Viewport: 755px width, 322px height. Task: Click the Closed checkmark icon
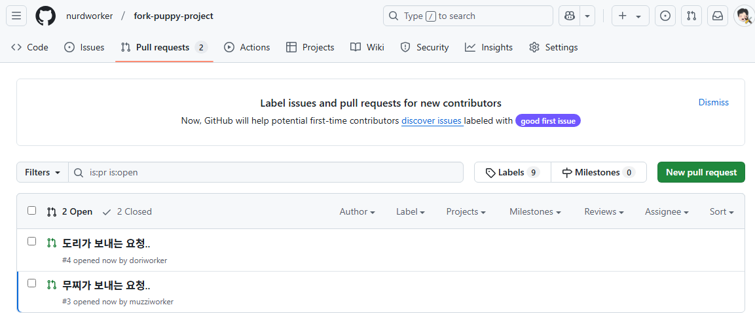tap(107, 212)
